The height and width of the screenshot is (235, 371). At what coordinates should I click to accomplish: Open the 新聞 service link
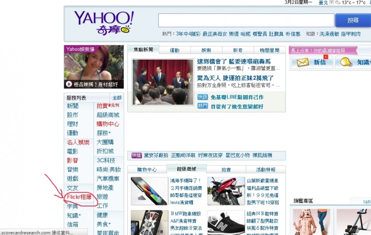(x=73, y=106)
